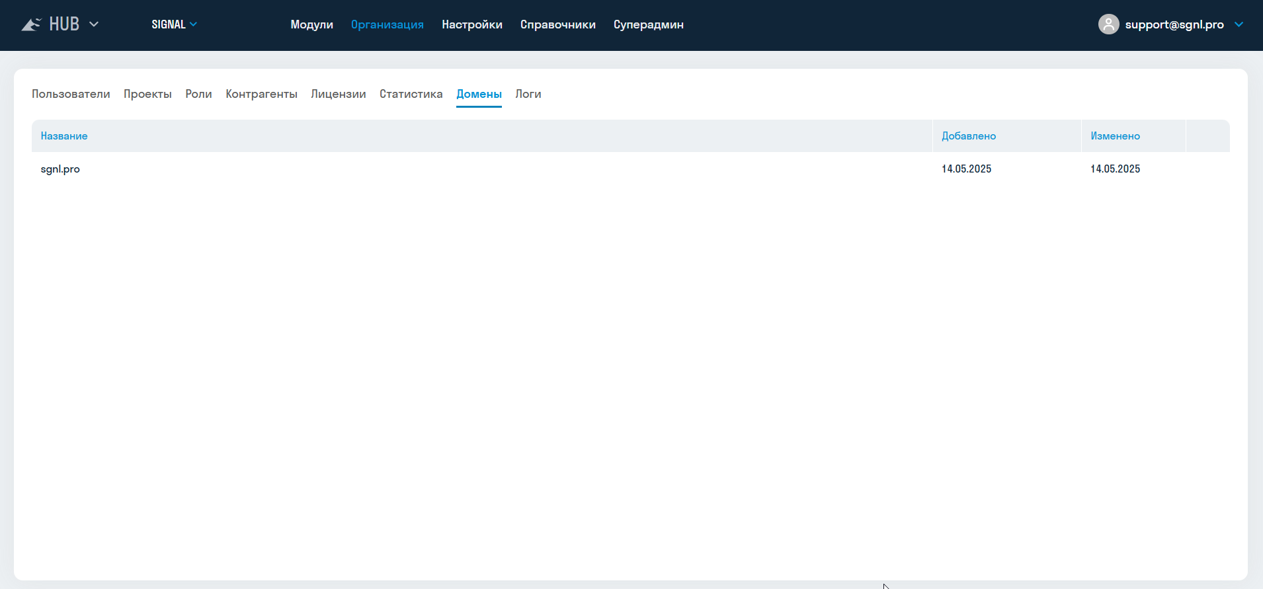This screenshot has width=1263, height=589.
Task: View the Лицензии tab
Action: pos(339,94)
